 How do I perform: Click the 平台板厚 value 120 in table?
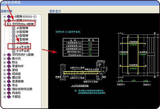pyautogui.click(x=90, y=55)
